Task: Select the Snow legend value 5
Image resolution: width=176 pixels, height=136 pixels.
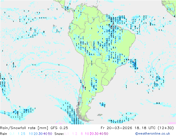Action: pos(82,134)
